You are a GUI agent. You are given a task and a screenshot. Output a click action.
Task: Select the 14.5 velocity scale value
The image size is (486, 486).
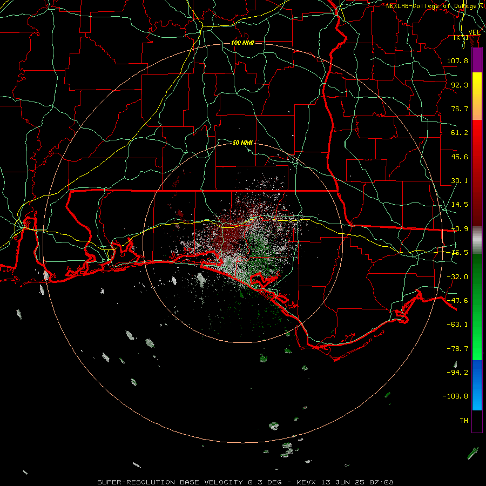pyautogui.click(x=460, y=205)
